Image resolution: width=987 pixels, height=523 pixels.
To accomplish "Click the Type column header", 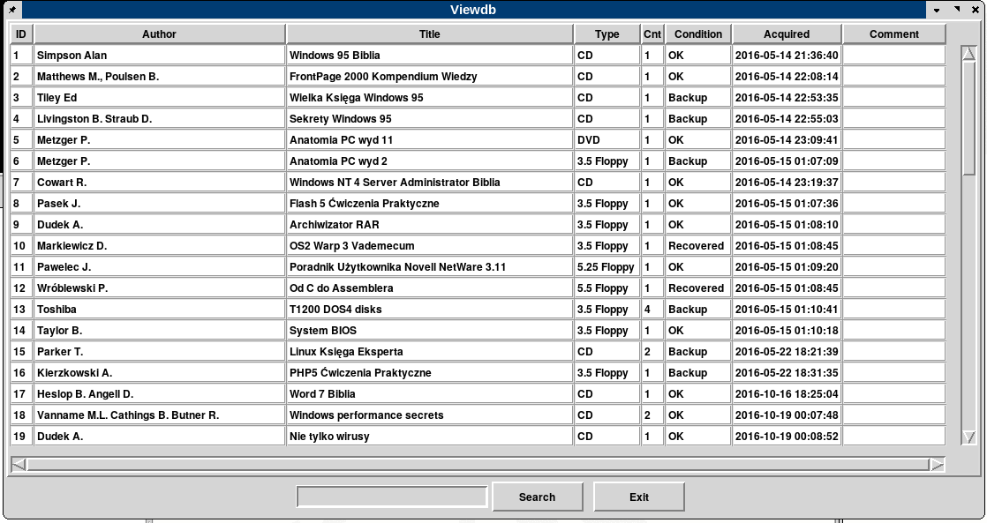I will 607,34.
